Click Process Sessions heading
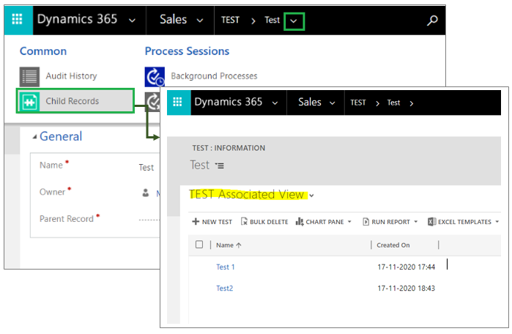This screenshot has width=512, height=334. click(187, 51)
